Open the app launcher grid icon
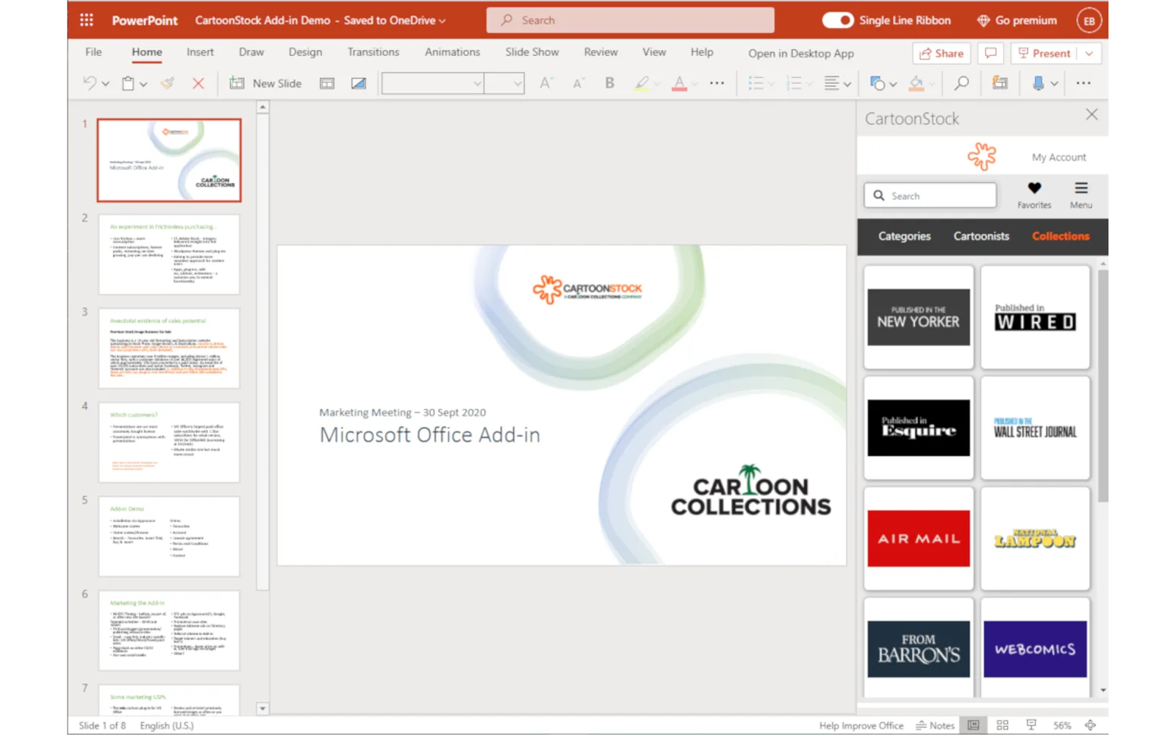The height and width of the screenshot is (735, 1176). pyautogui.click(x=86, y=20)
